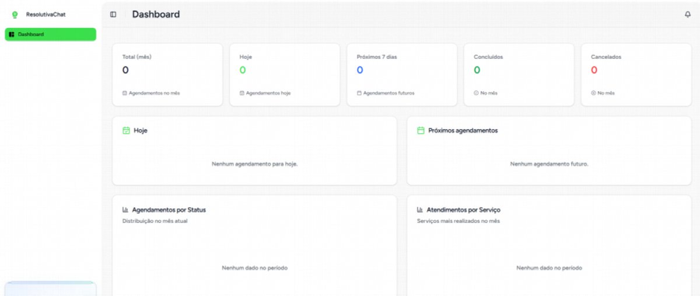Click the green zero in the Hoje stats card

(x=243, y=70)
